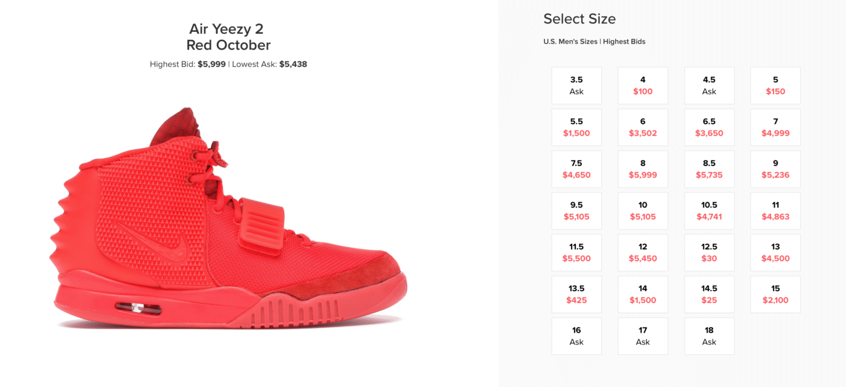Viewport: 846px width, 387px height.
Task: Pick size 9 at $5,236
Action: pyautogui.click(x=775, y=169)
